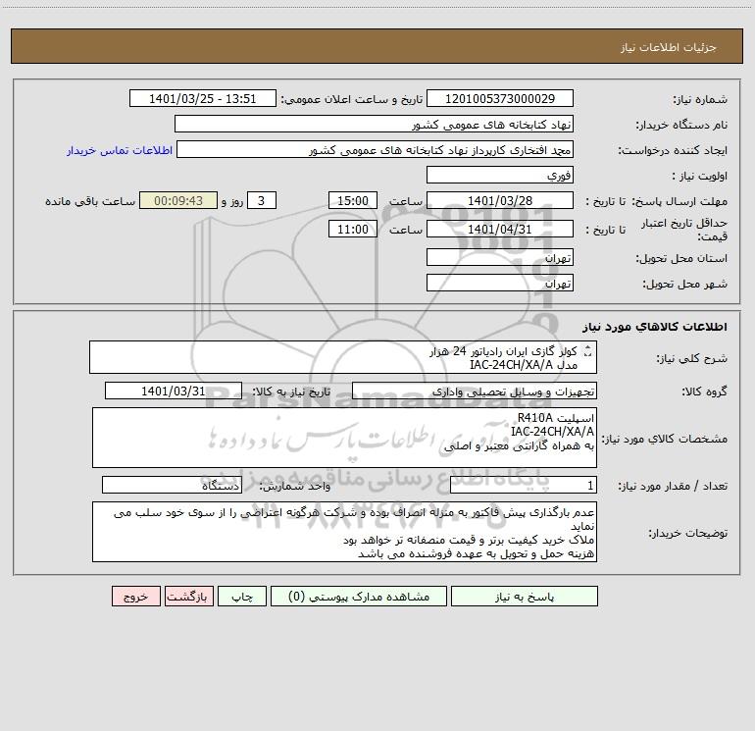Viewport: 755px width, 731px height.
Task: Click delivery province field 'تهران'
Action: tap(500, 258)
